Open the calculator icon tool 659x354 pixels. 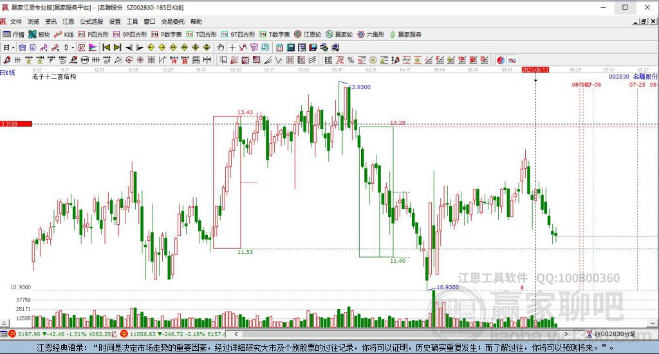[x=291, y=48]
